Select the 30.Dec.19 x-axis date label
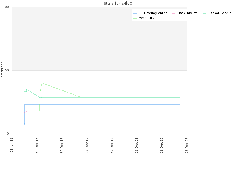The image size is (237, 178). tap(112, 144)
